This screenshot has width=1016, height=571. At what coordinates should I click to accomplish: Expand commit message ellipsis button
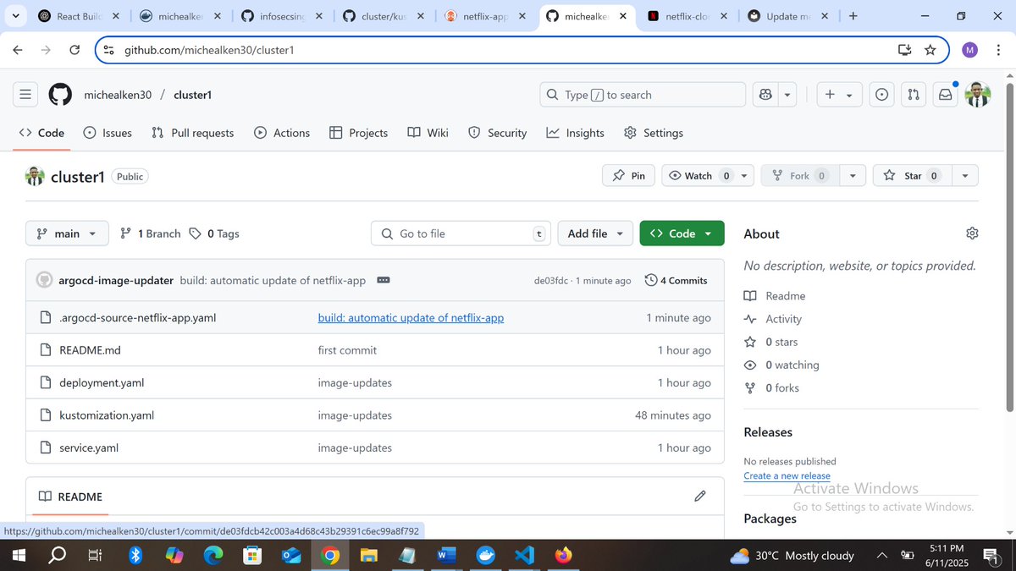(383, 280)
